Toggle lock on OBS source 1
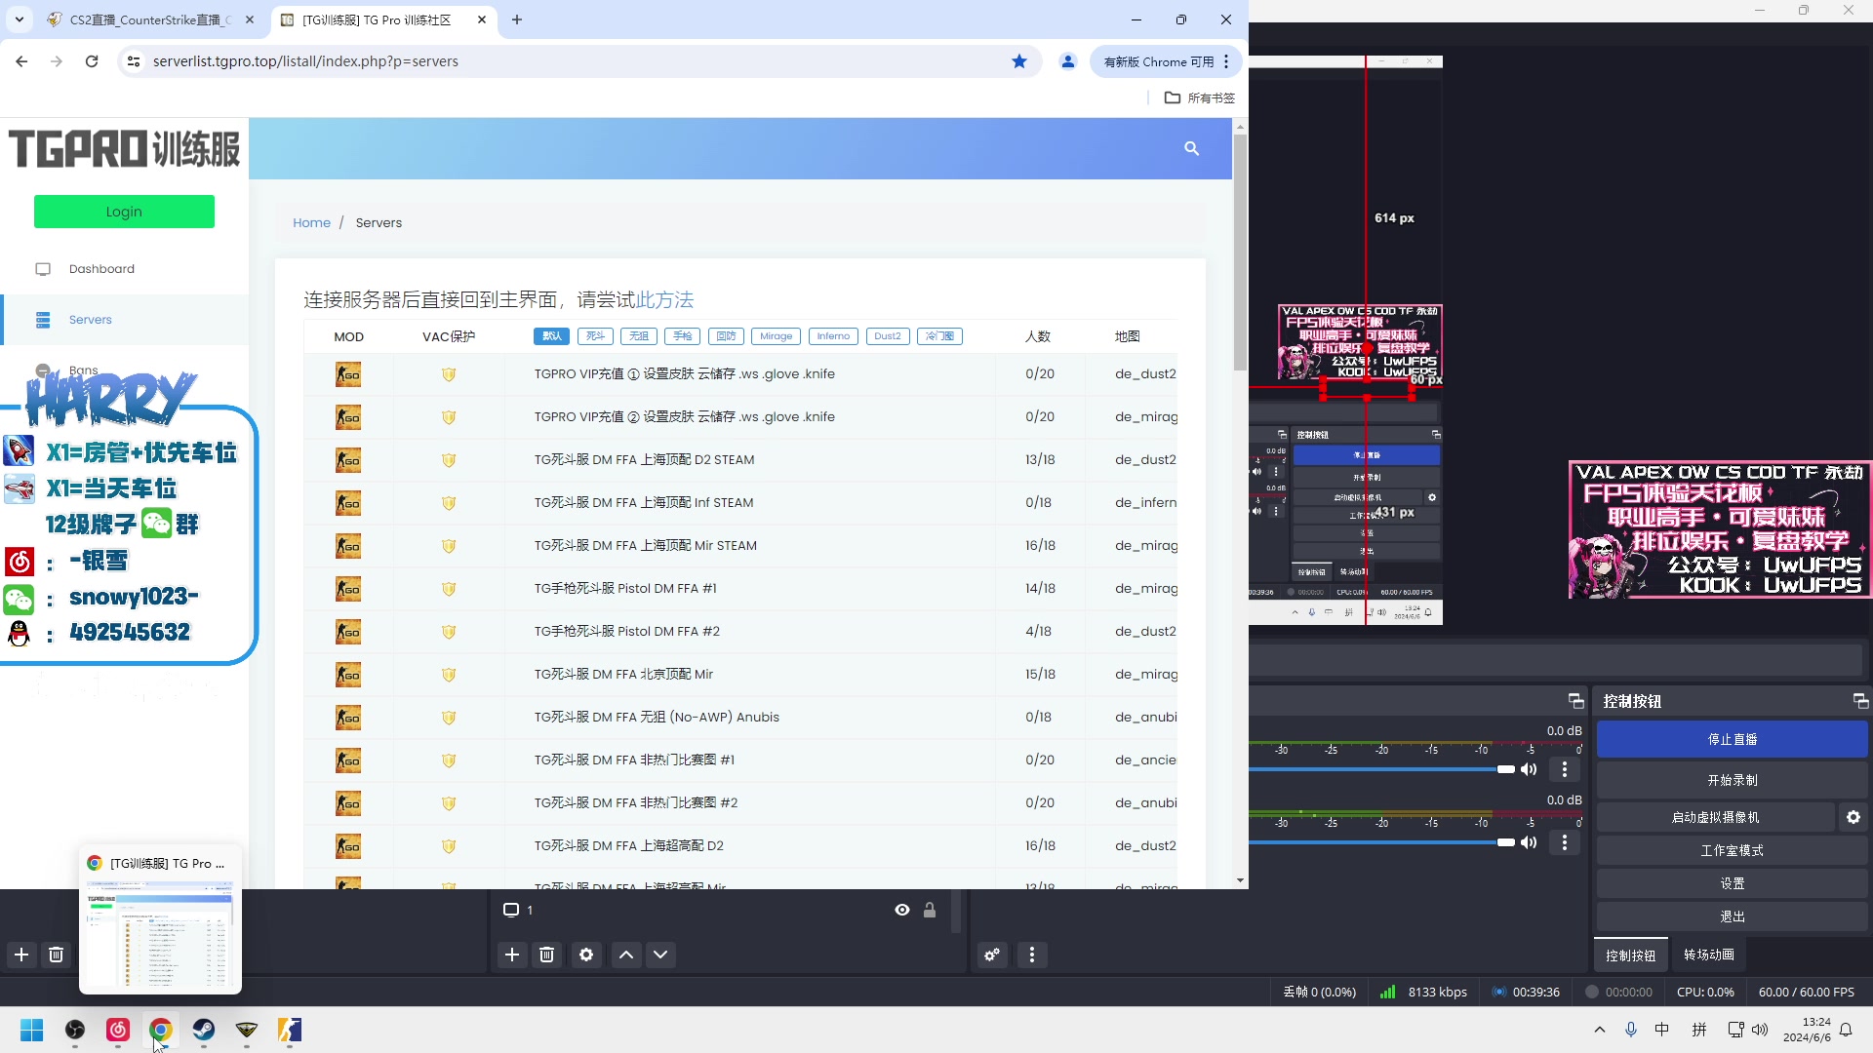This screenshot has width=1873, height=1053. pos(930,910)
